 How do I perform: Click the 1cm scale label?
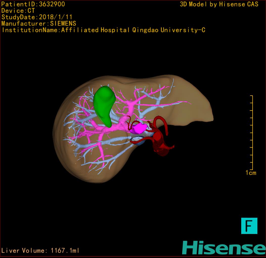[251, 173]
